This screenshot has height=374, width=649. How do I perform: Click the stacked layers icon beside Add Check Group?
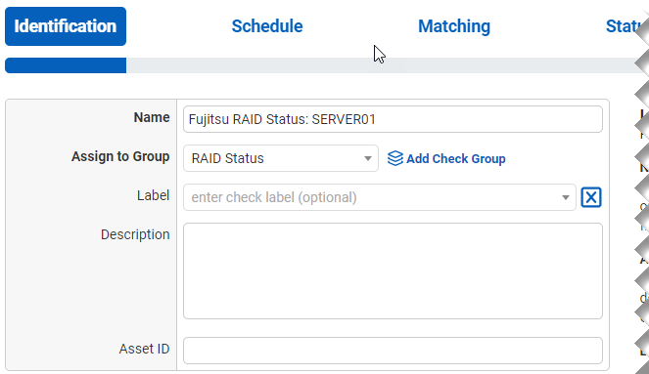[x=394, y=158]
